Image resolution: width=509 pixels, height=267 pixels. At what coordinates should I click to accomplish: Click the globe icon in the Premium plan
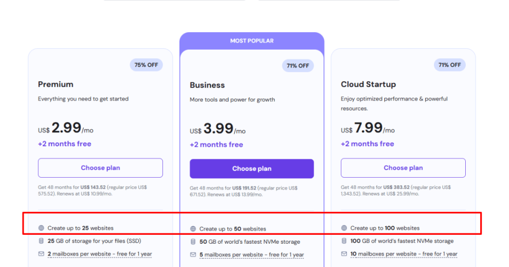point(41,228)
